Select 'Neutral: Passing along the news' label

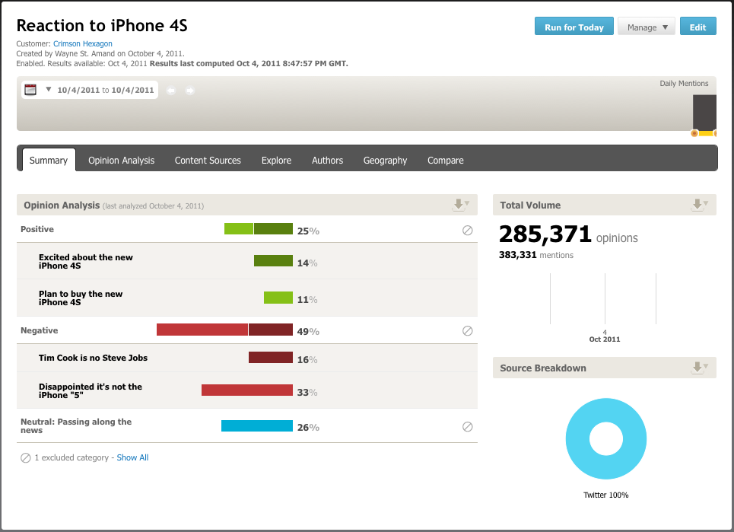tap(76, 425)
